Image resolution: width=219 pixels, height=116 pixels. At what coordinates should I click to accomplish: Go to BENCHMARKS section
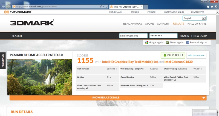coord(132,24)
